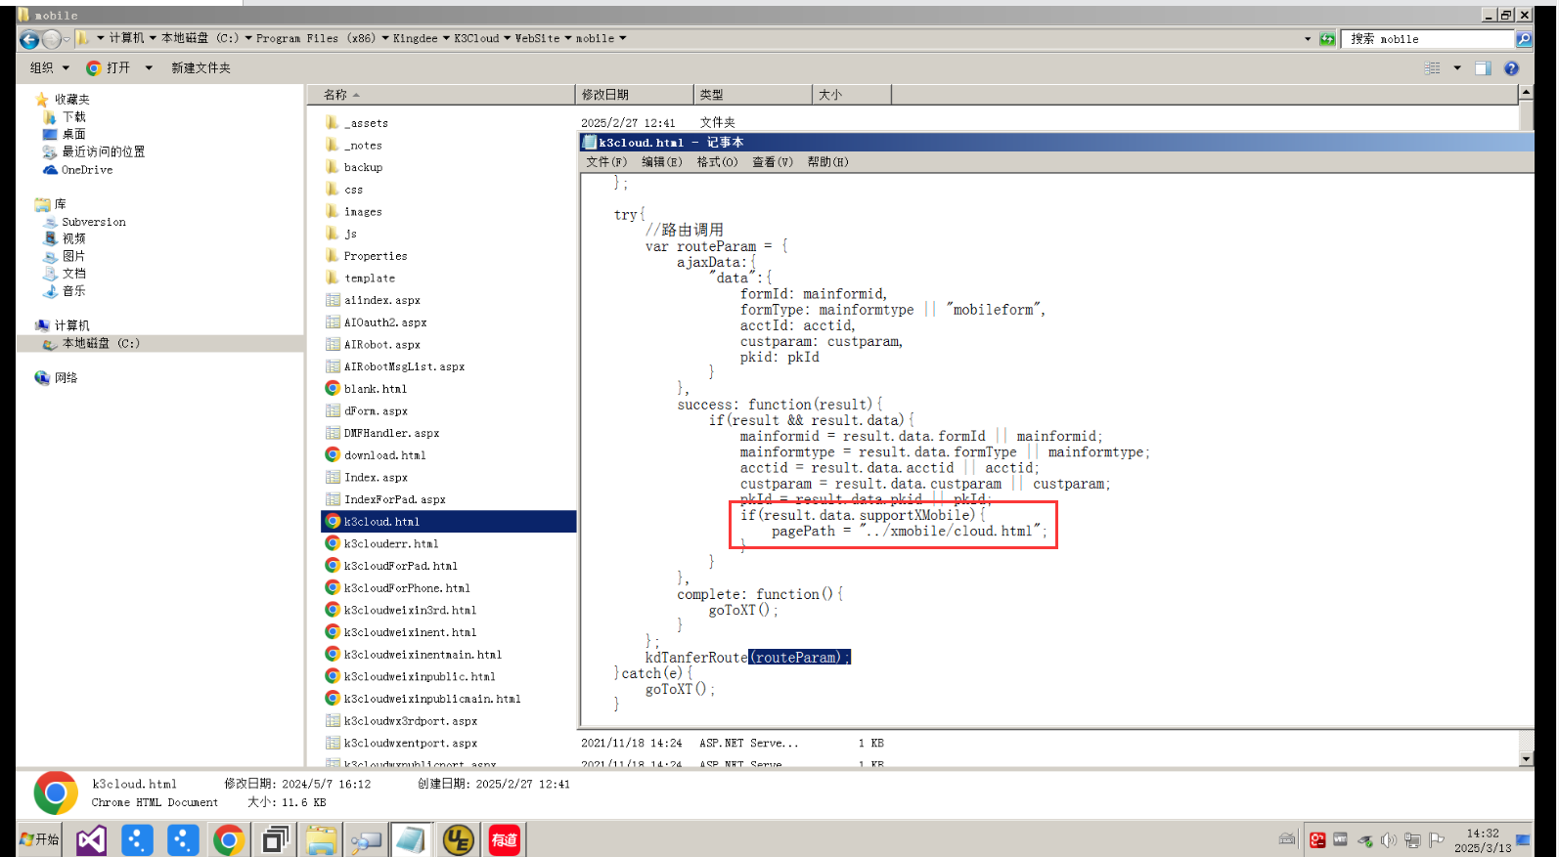Click file list scrollbar down arrow

1526,759
